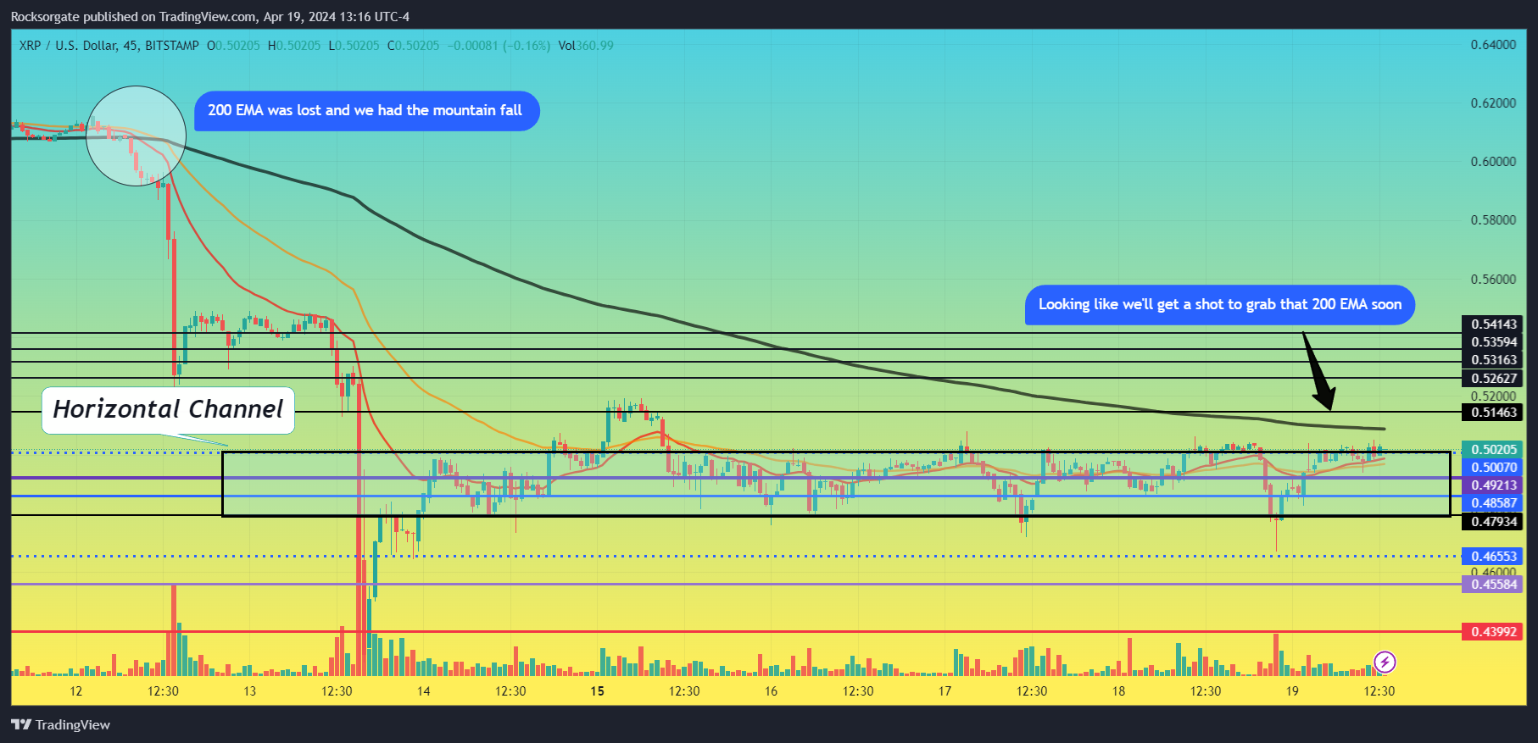Click the purple lightning bolt icon
1538x743 pixels.
click(x=1384, y=662)
